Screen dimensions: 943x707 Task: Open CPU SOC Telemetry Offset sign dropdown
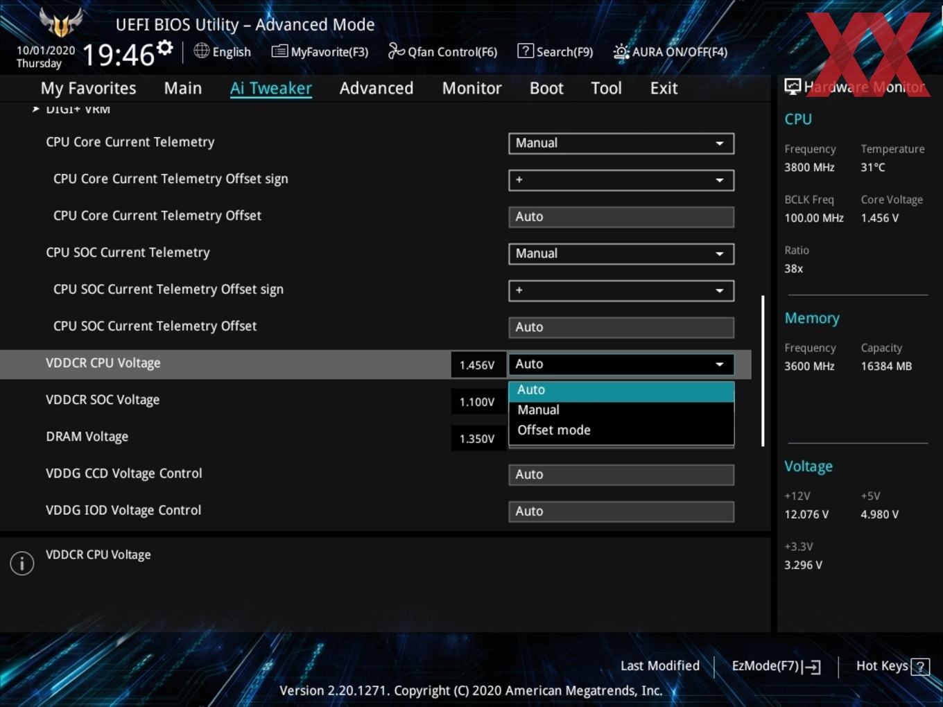(x=621, y=290)
